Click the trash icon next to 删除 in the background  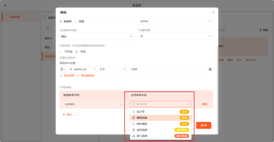click(261, 30)
